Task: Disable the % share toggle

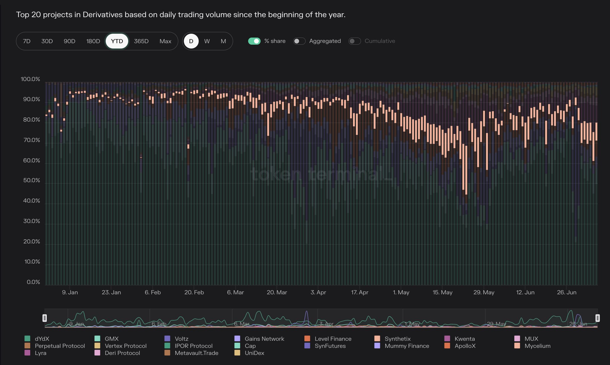Action: pos(254,41)
